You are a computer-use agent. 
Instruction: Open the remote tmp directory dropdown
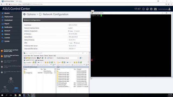pos(59,63)
